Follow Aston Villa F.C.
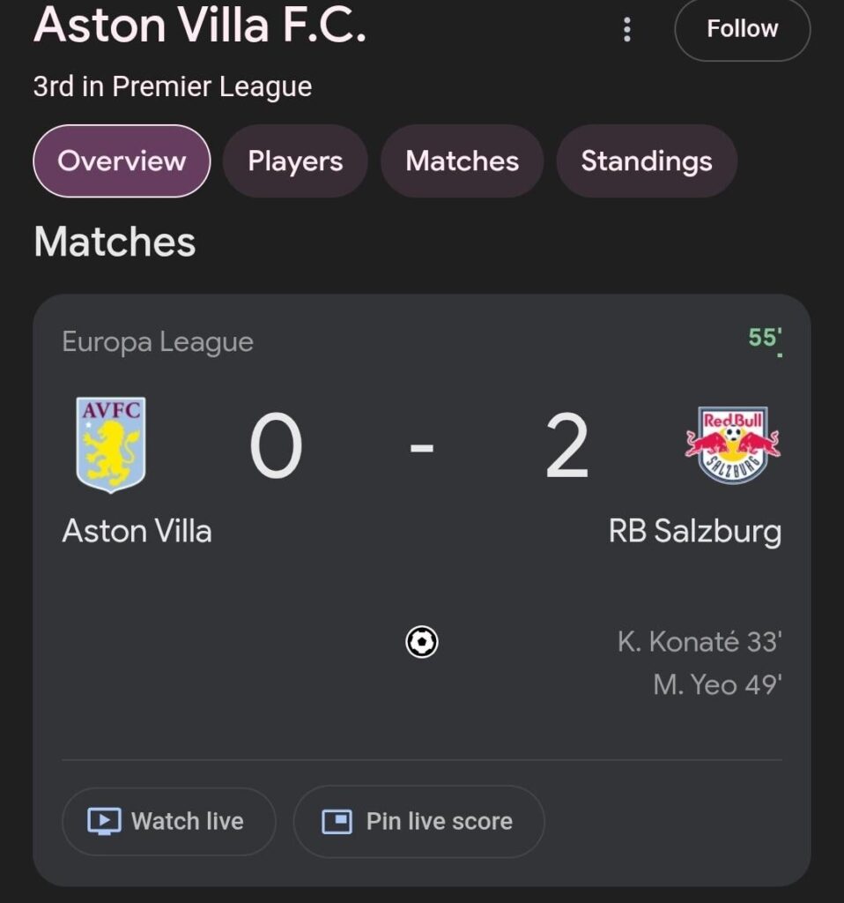Image resolution: width=844 pixels, height=903 pixels. coord(742,29)
